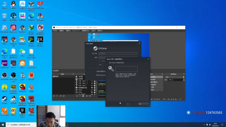Move scene up arrow in OBS scenes panel
This screenshot has height=127, width=226.
pos(61,96)
